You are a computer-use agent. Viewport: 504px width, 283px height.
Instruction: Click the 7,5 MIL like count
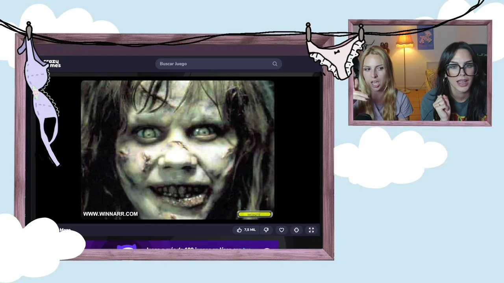coord(250,230)
